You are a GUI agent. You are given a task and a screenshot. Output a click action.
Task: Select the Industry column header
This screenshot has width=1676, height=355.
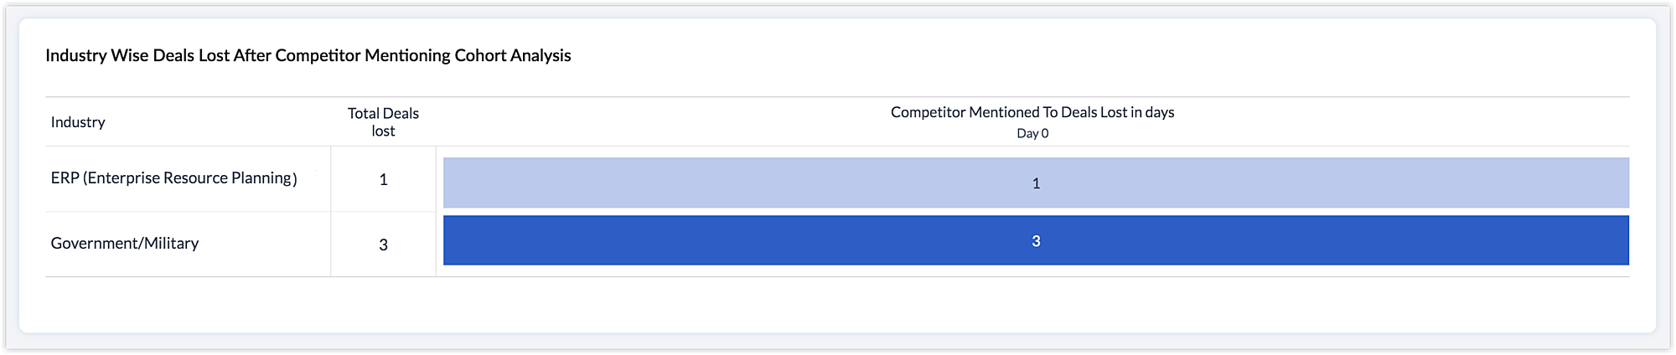78,122
